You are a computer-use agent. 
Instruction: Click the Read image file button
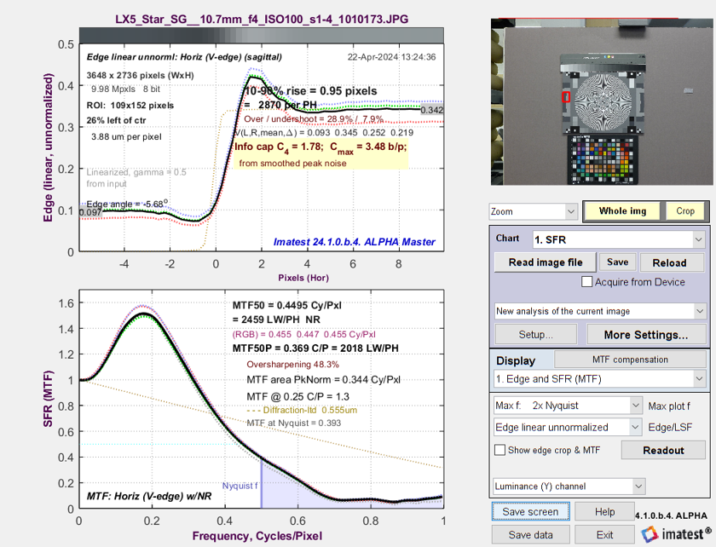[x=546, y=262]
